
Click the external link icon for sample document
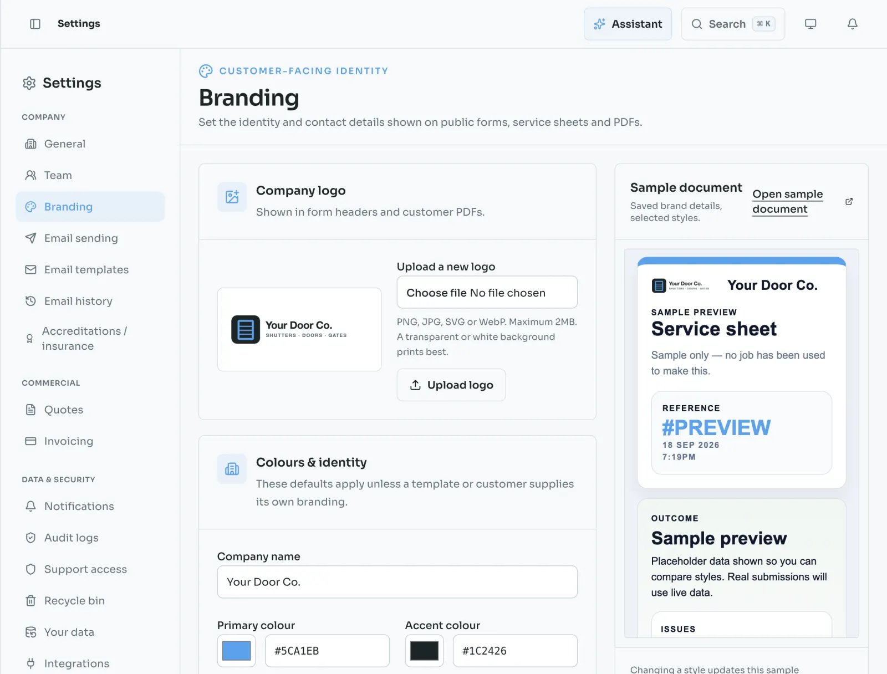point(849,202)
